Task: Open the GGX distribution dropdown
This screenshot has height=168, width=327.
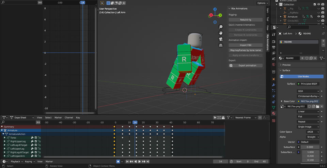Action: 308,91
